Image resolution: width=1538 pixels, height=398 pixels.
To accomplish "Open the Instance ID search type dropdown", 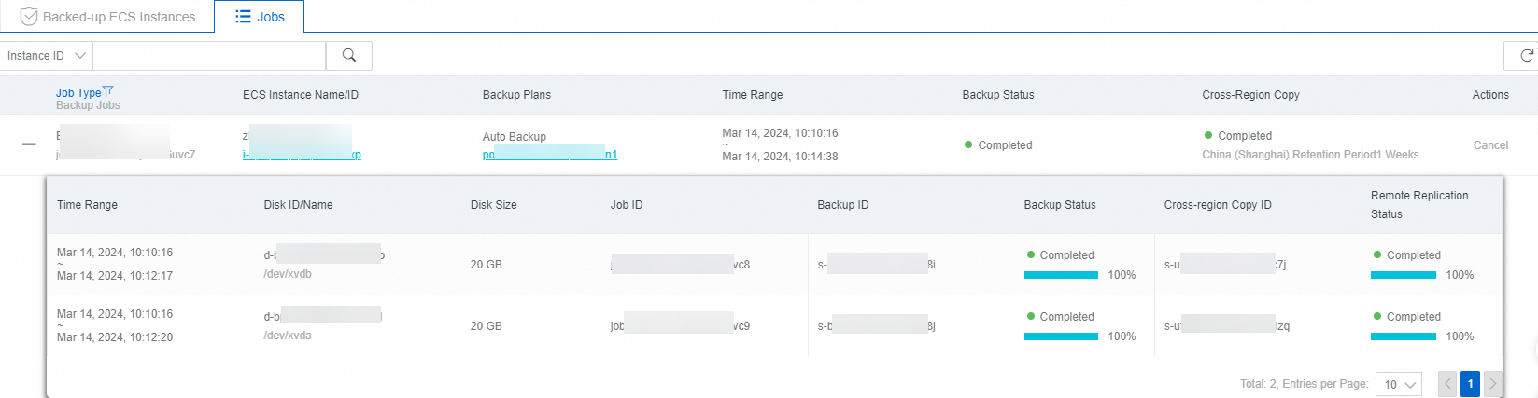I will click(x=46, y=56).
